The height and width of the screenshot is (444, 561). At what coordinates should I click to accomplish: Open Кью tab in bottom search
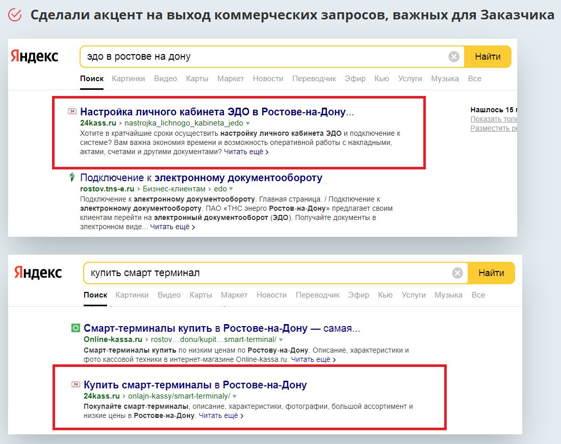(386, 294)
